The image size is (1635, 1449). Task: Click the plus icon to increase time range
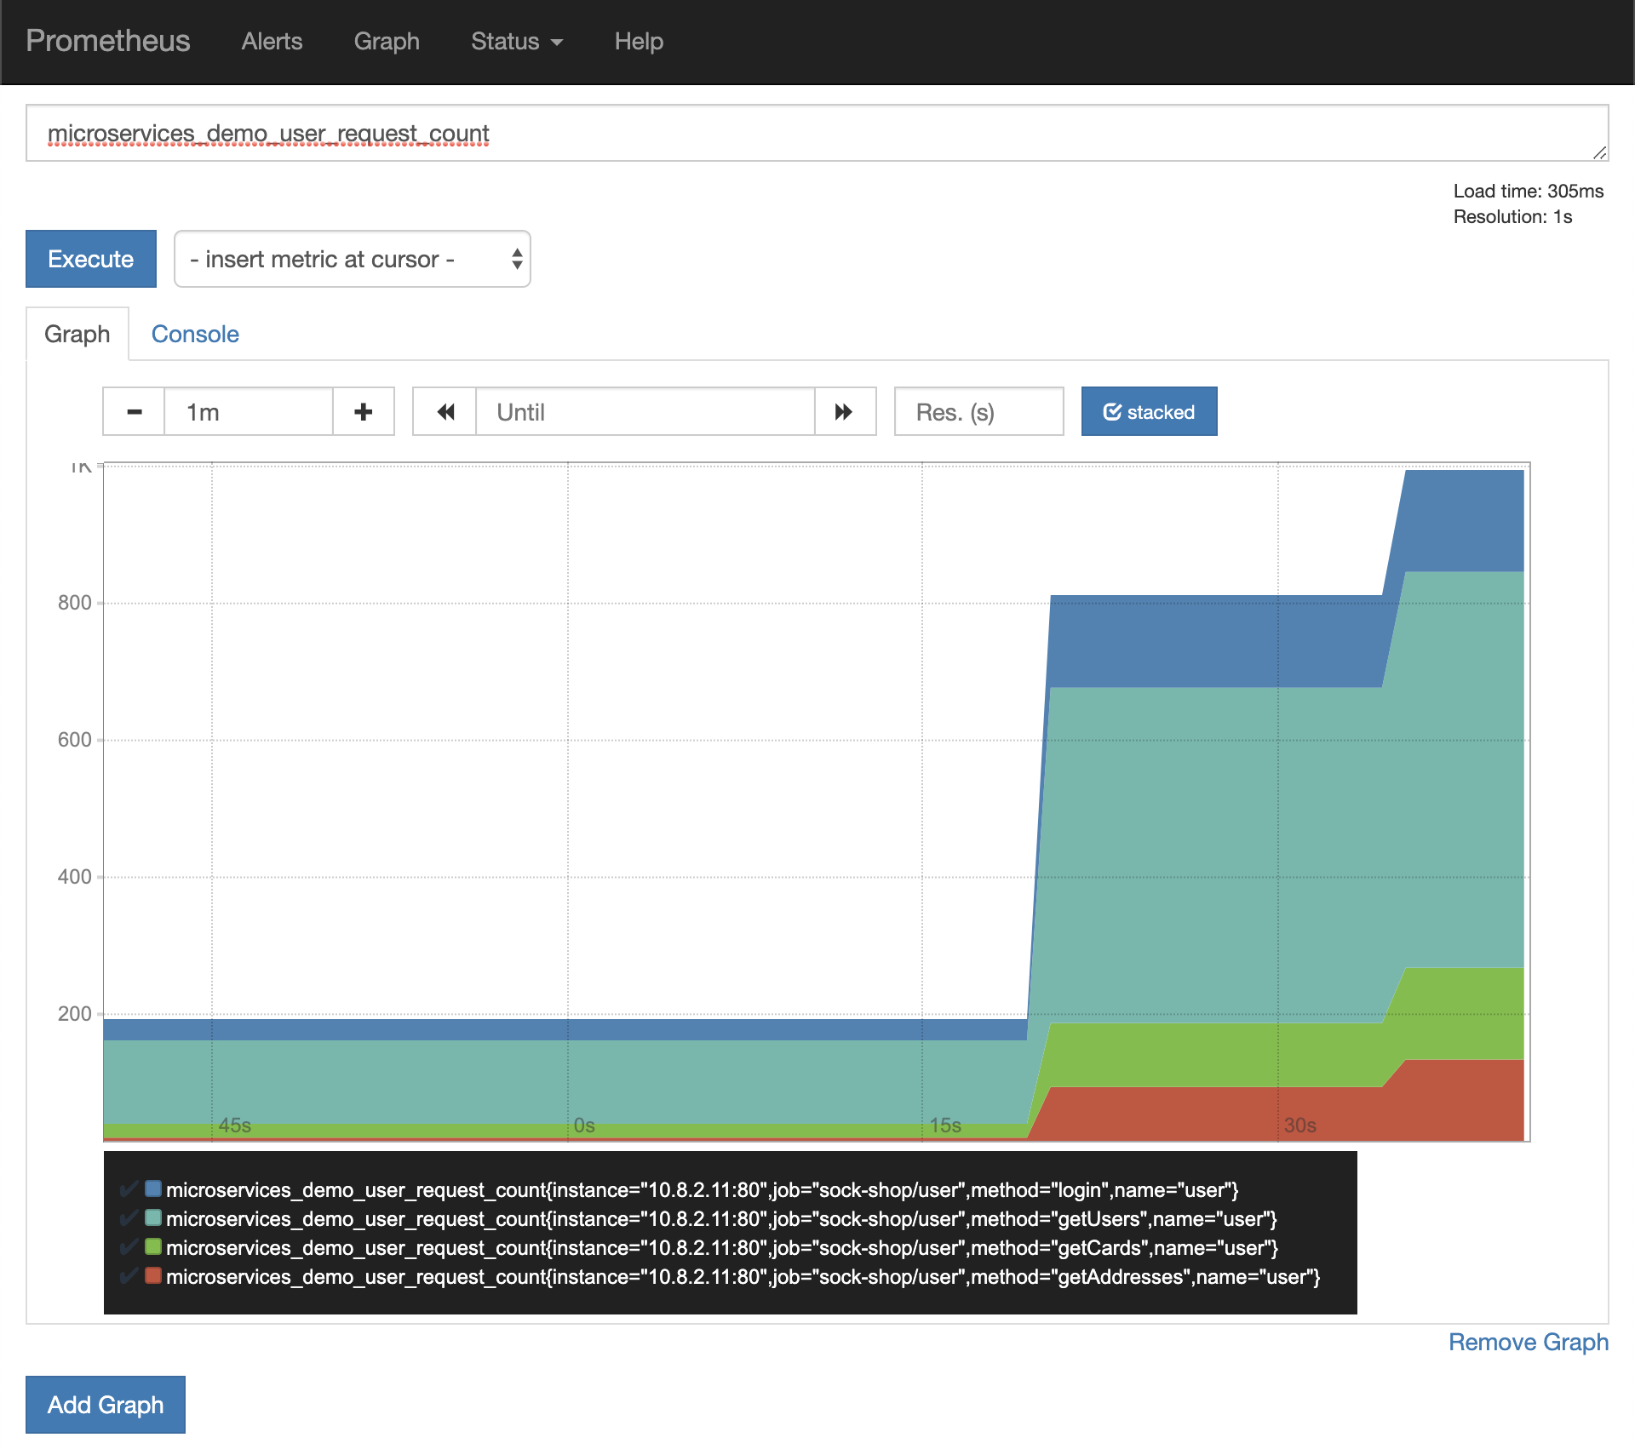click(x=364, y=412)
